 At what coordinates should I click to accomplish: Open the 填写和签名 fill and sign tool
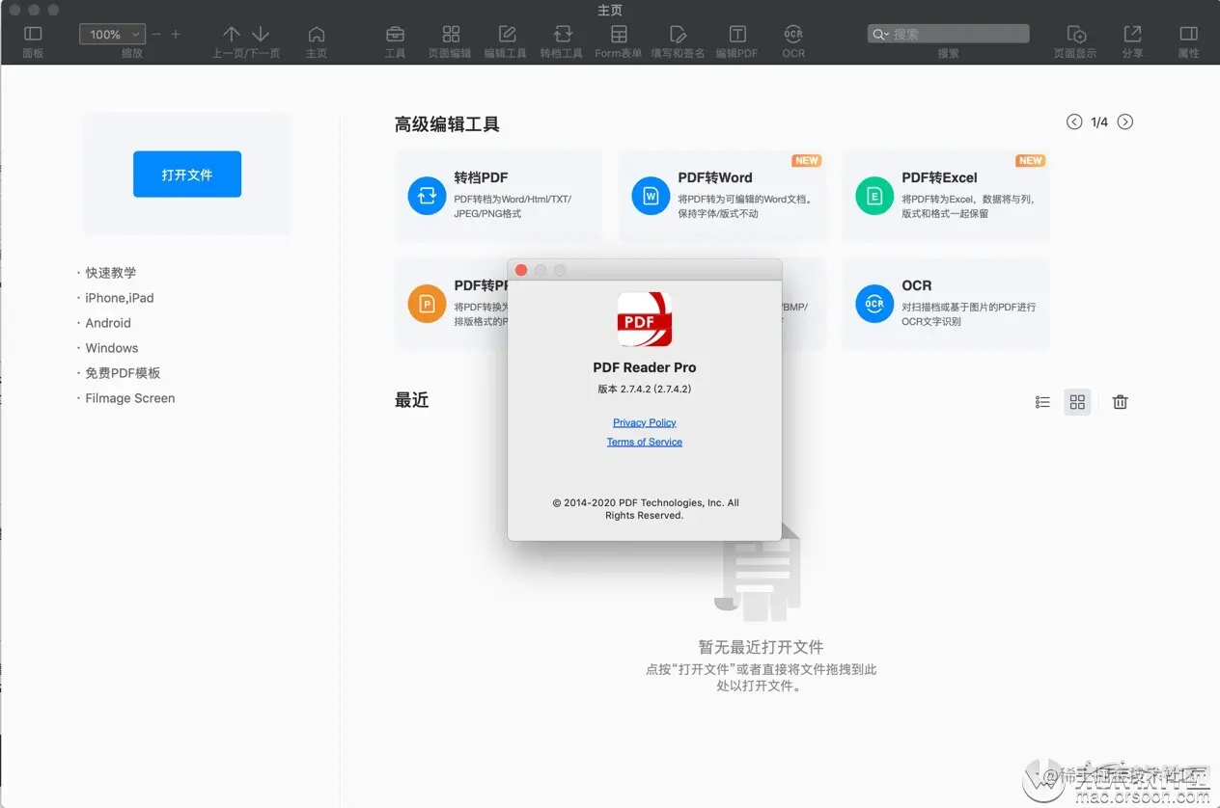[x=678, y=34]
